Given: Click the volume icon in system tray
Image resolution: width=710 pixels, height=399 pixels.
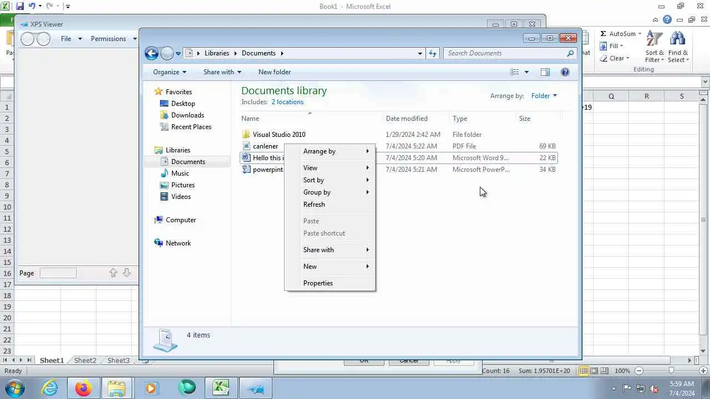Looking at the screenshot, I should (654, 388).
